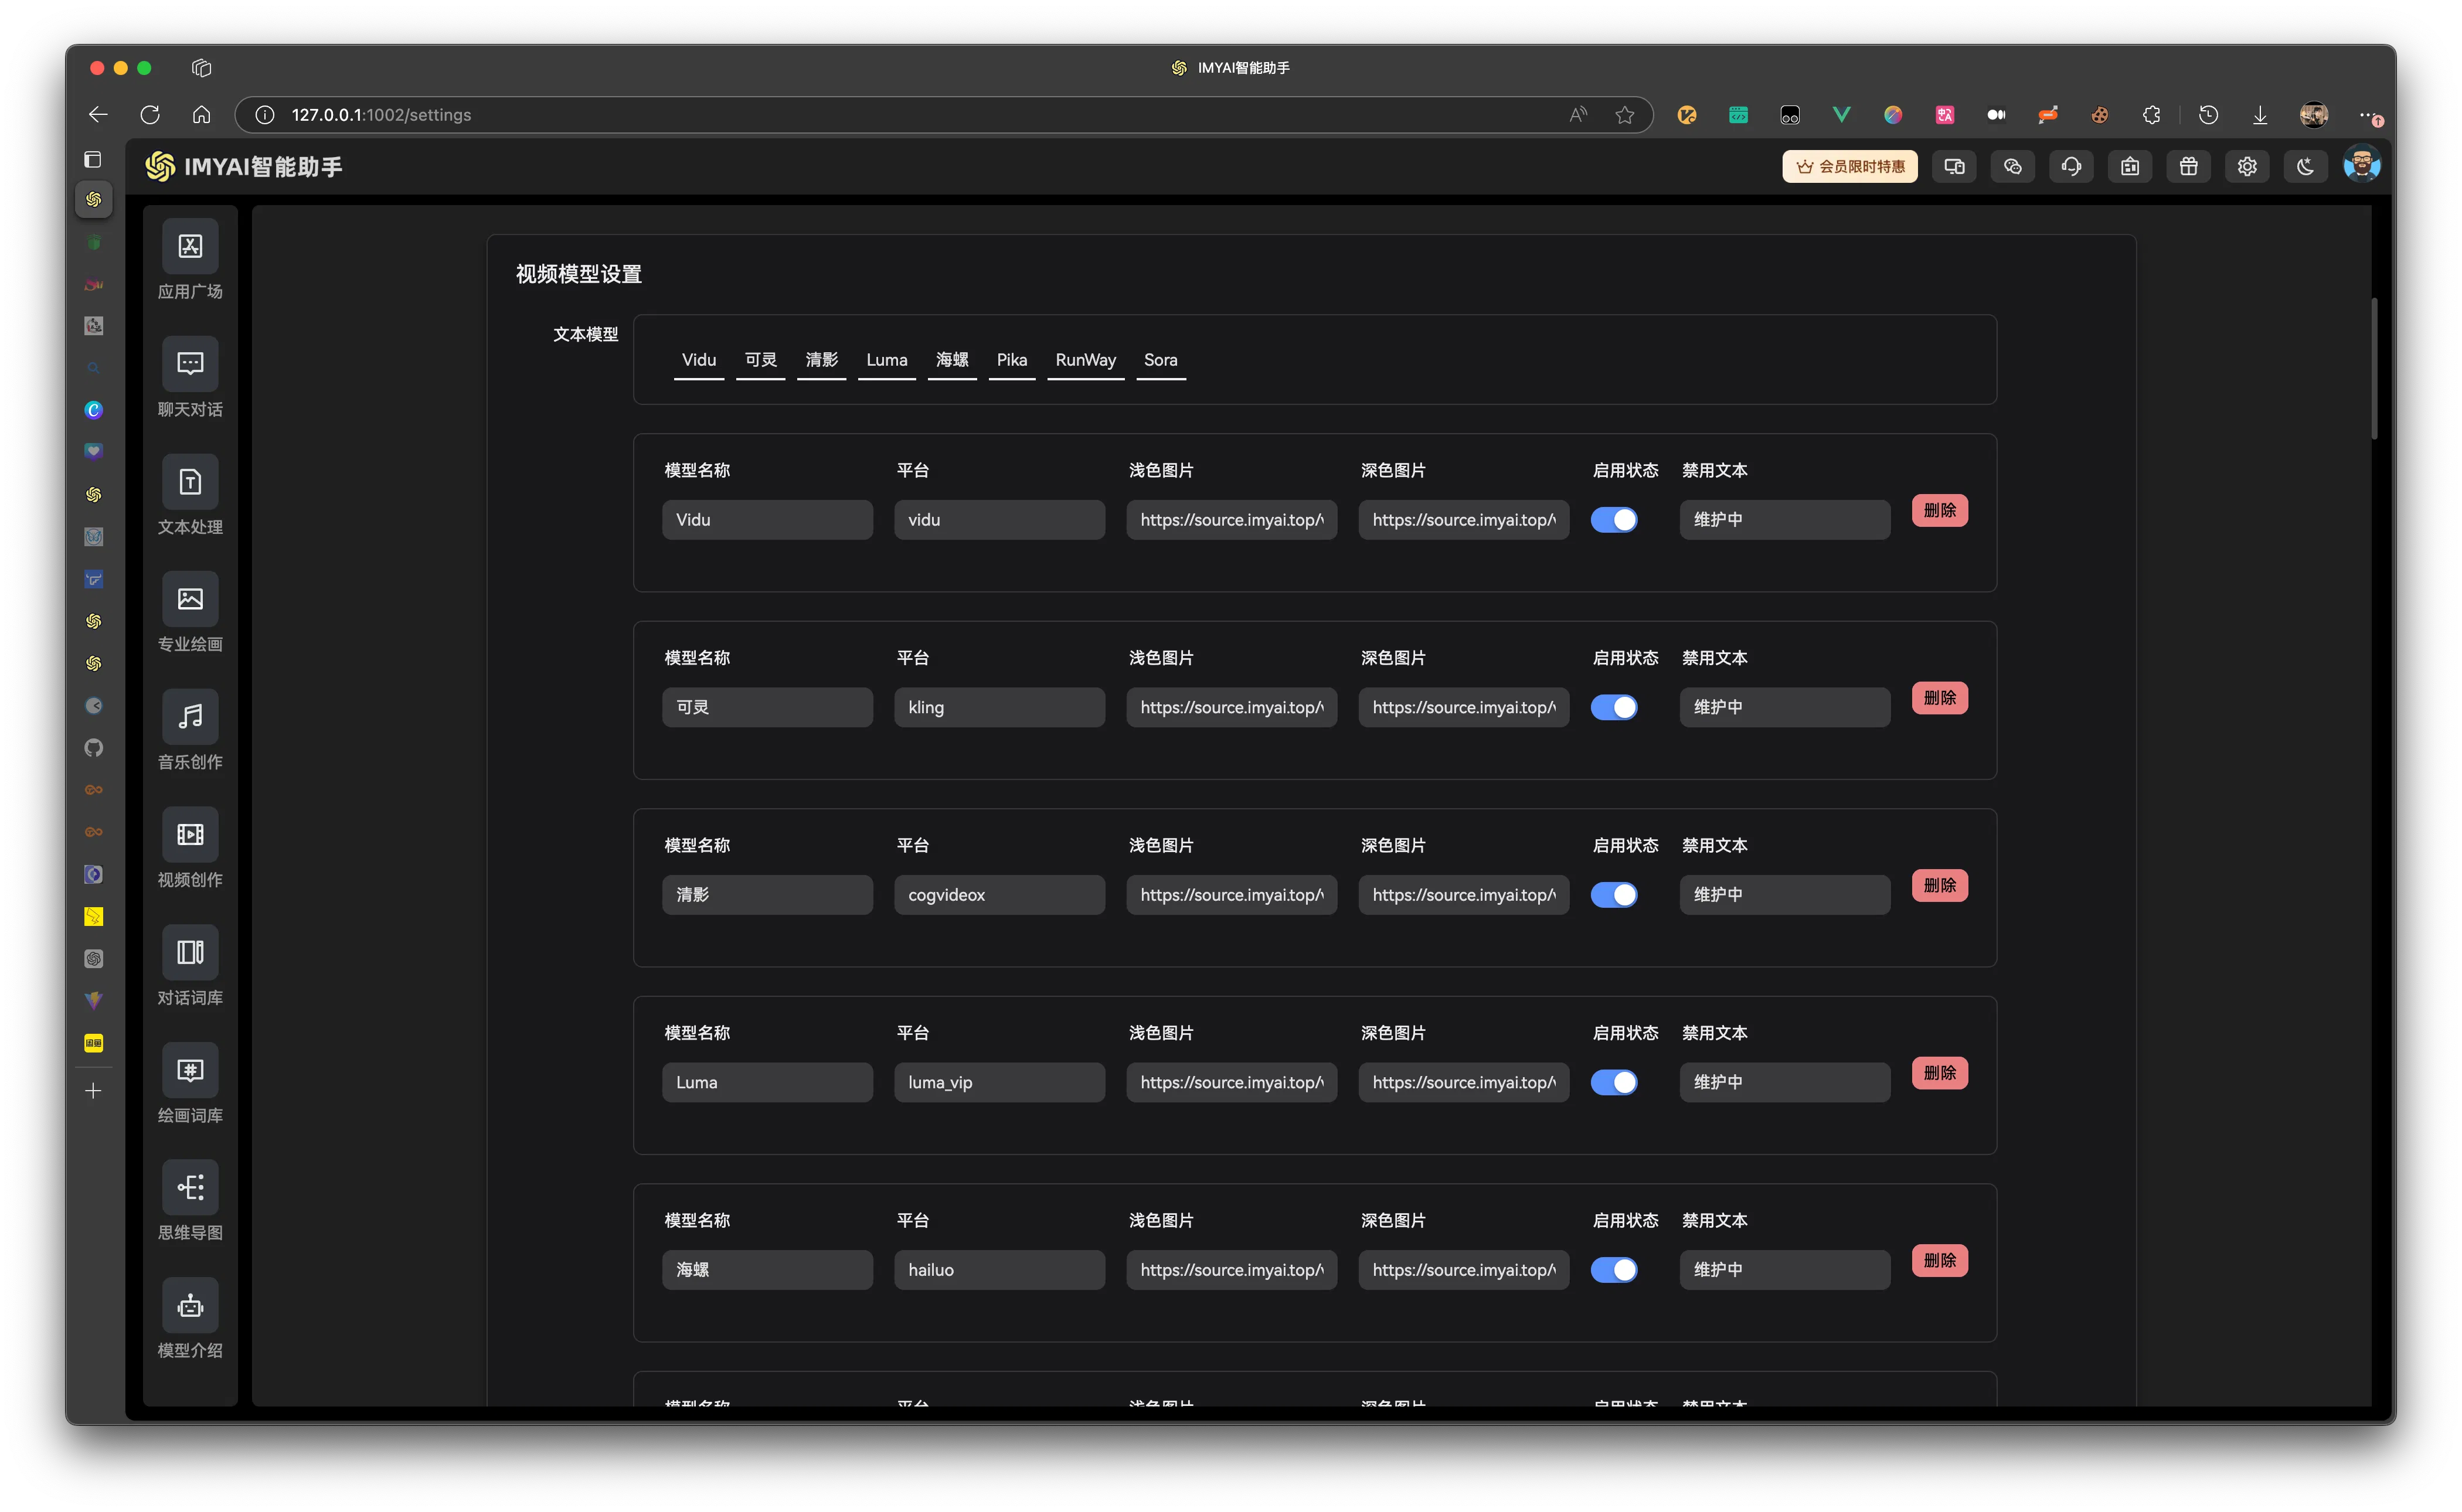Edit the 海螺 model name field
This screenshot has height=1512, width=2462.
[767, 1270]
